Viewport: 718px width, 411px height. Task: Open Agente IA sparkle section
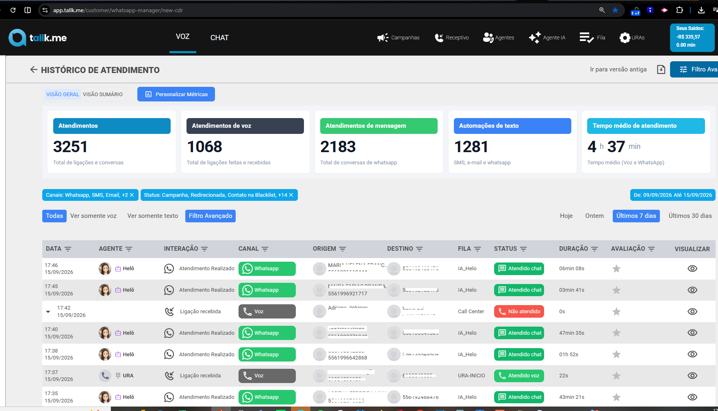[x=547, y=38]
